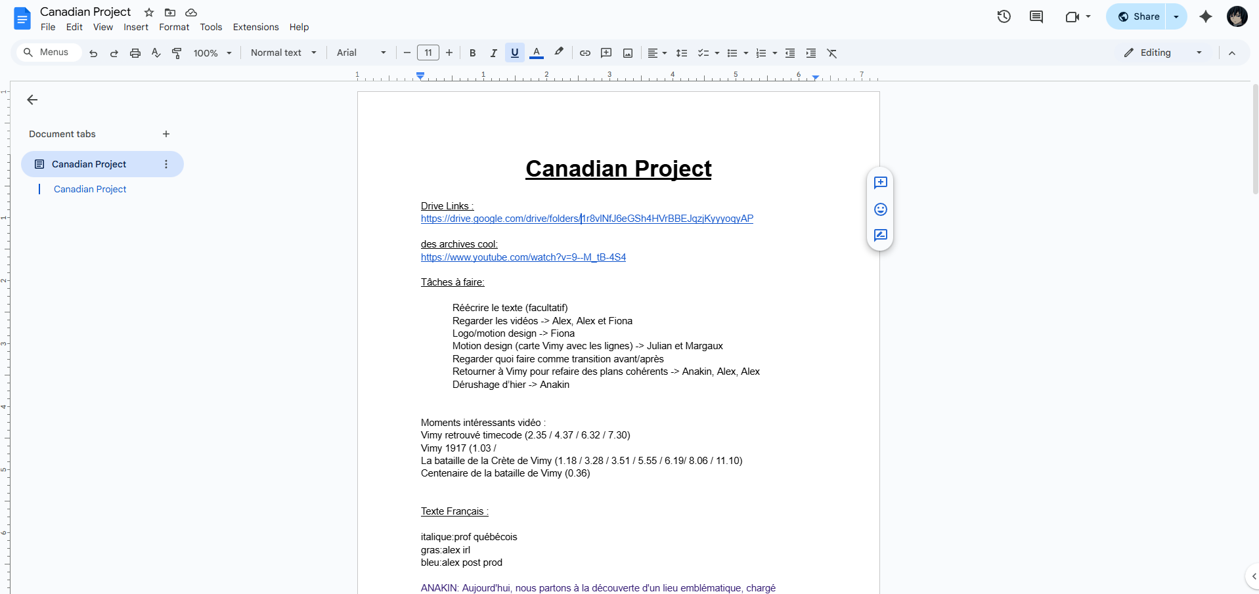Open the Editing mode dropdown
The image size is (1259, 594).
click(x=1162, y=53)
